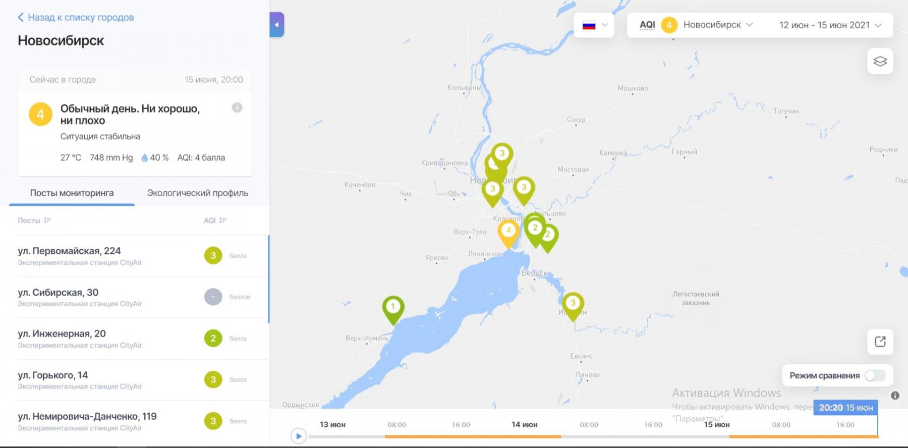Switch to Экологический профиль tab

click(x=198, y=193)
